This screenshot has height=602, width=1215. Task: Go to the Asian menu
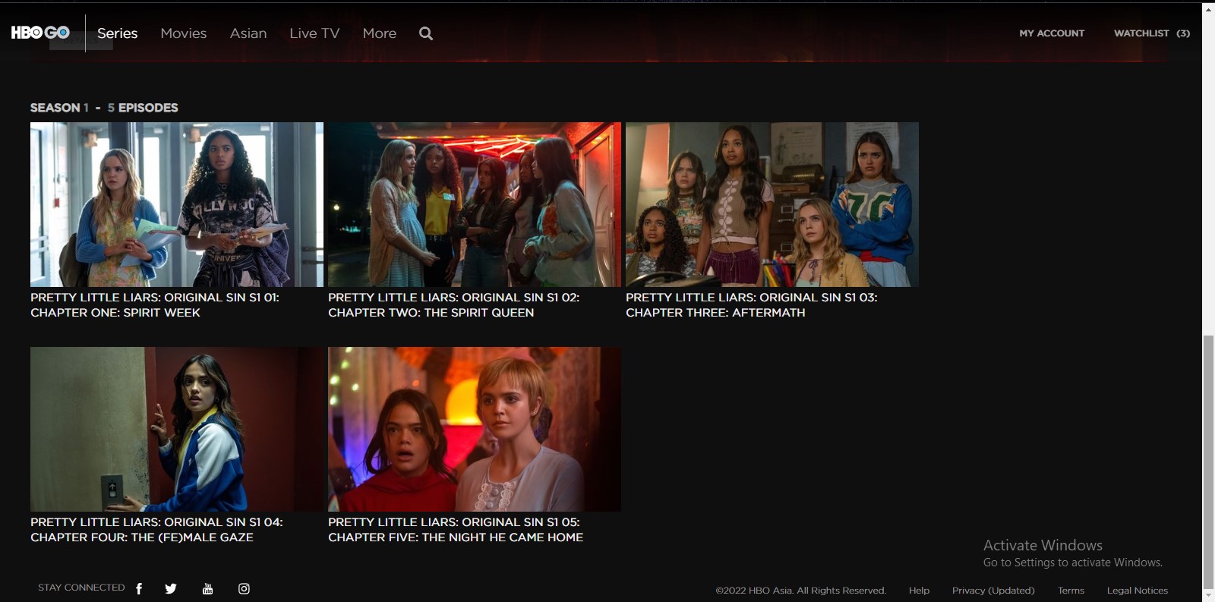click(248, 33)
